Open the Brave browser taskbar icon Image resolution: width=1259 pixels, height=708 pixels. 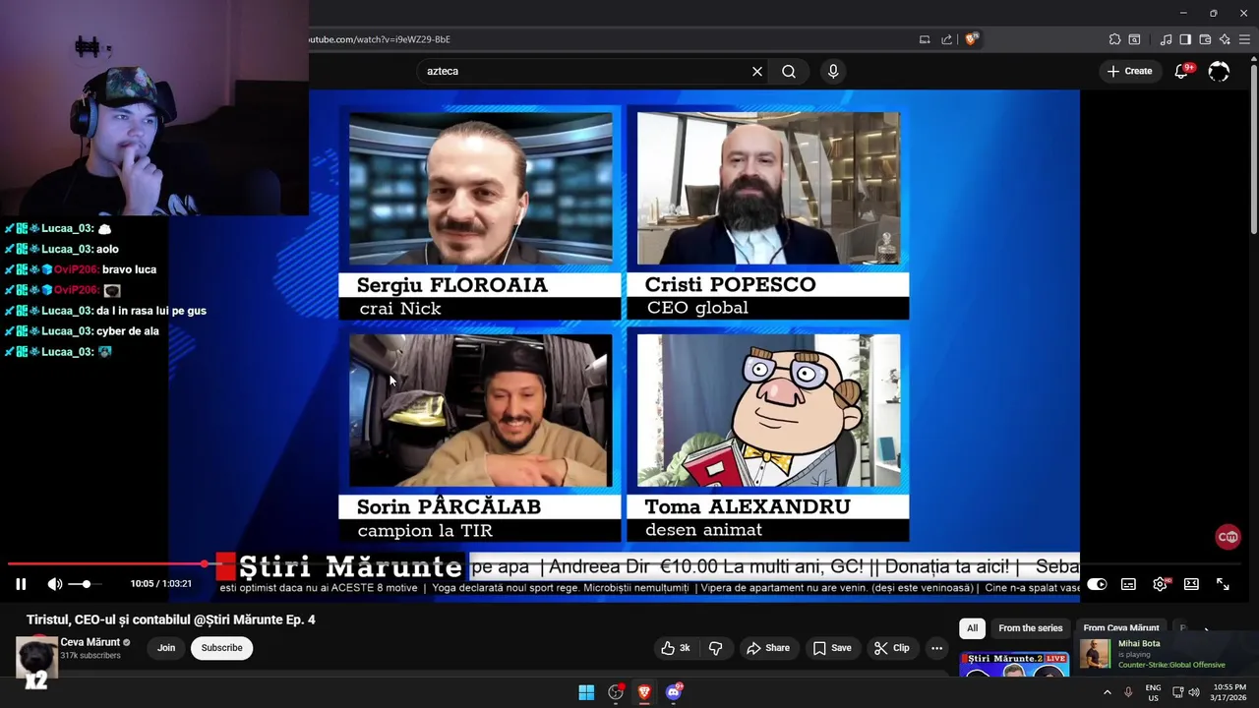[644, 692]
